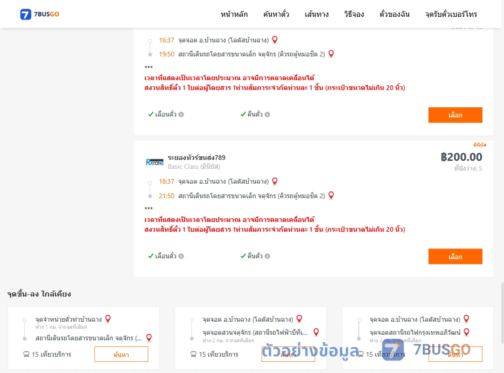Click info icon beside คืนตั๋ว in 16:37 trip
Image resolution: width=504 pixels, height=373 pixels.
[x=267, y=114]
